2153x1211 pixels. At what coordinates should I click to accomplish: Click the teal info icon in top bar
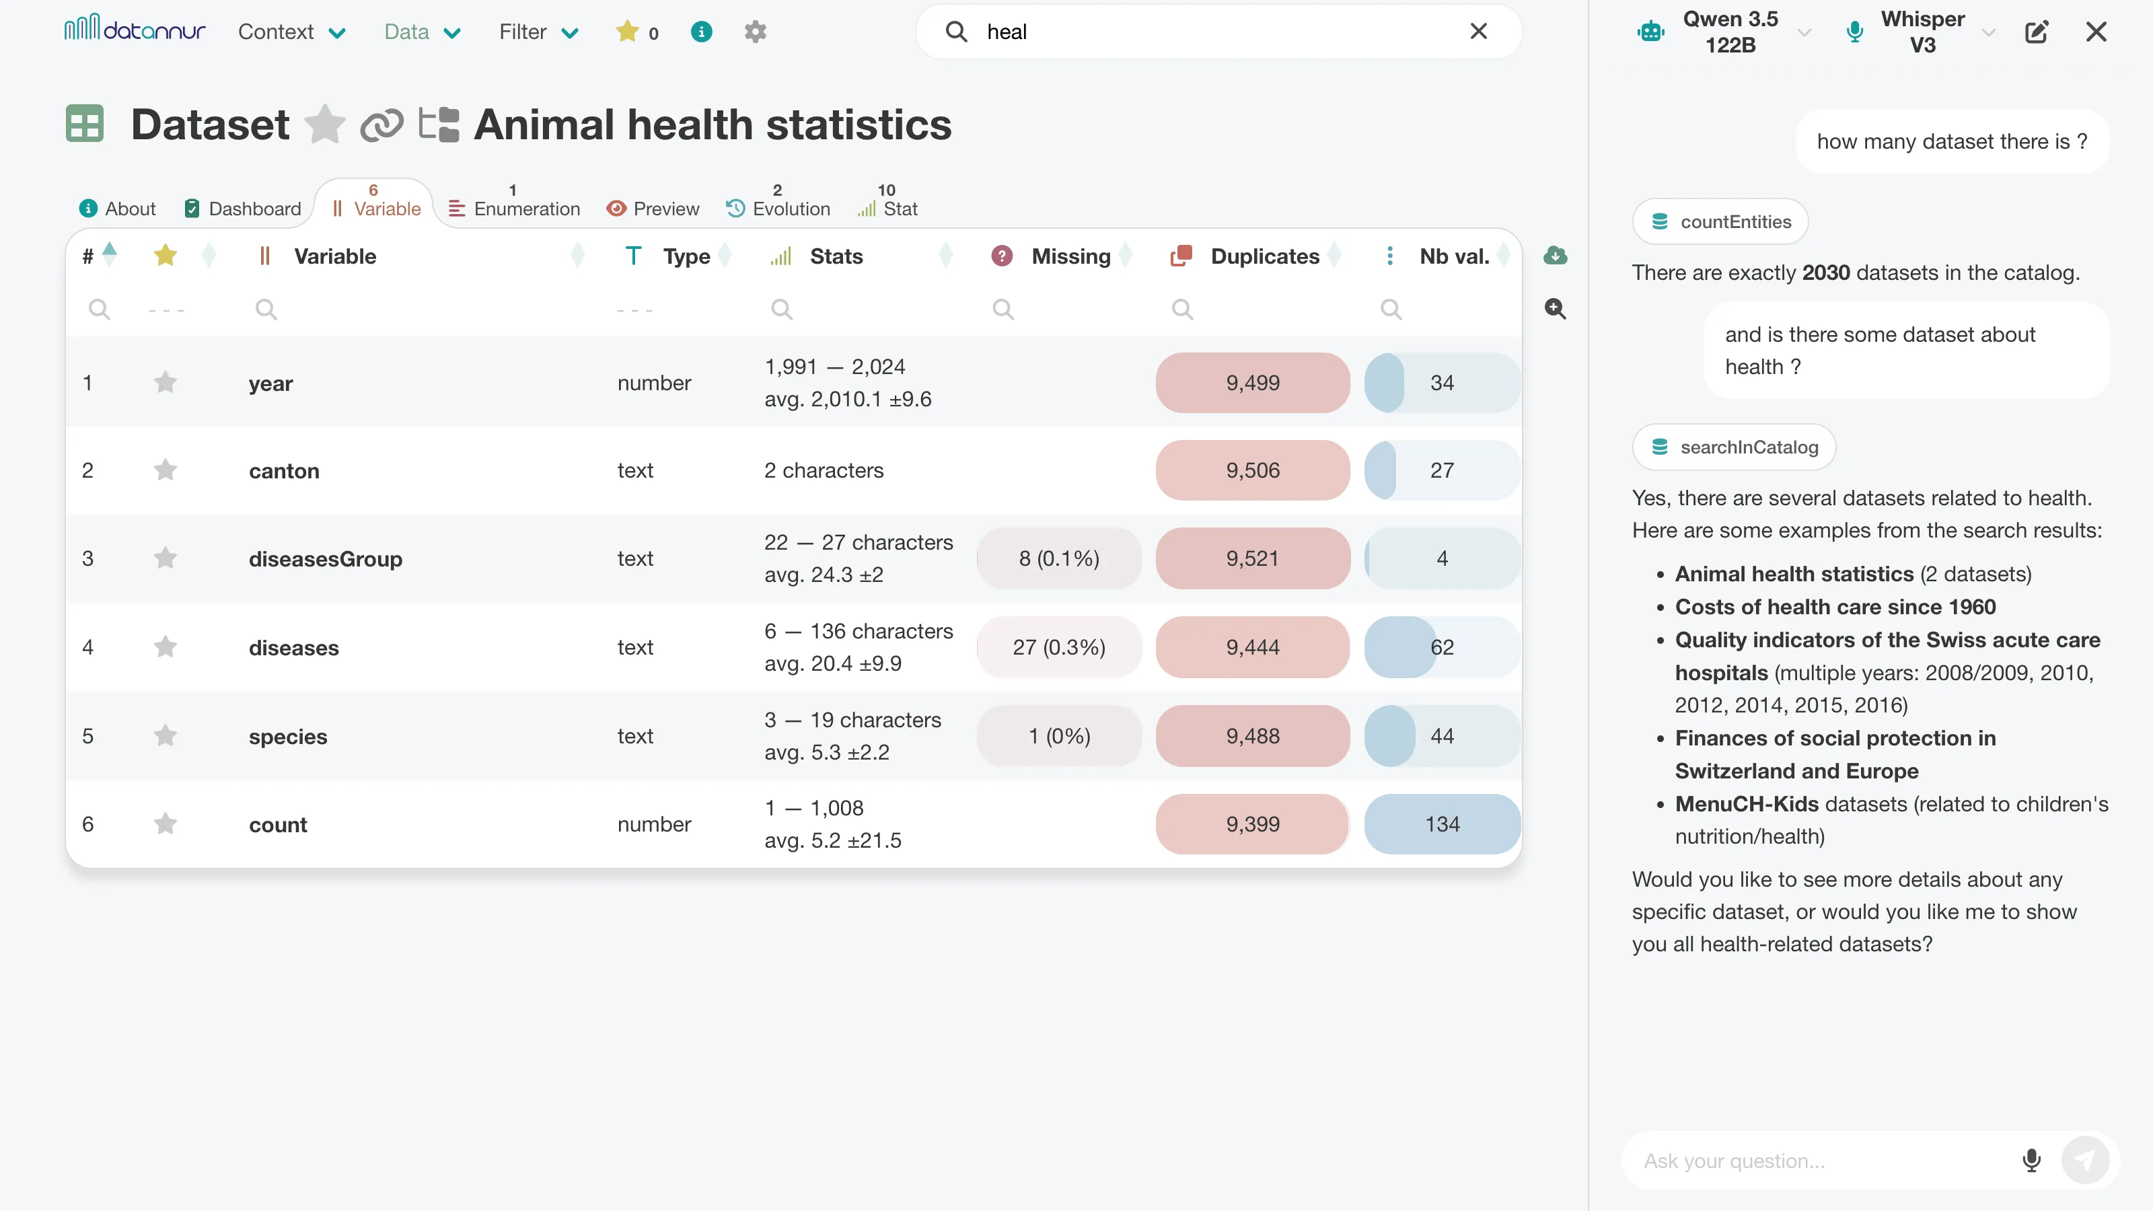tap(701, 32)
